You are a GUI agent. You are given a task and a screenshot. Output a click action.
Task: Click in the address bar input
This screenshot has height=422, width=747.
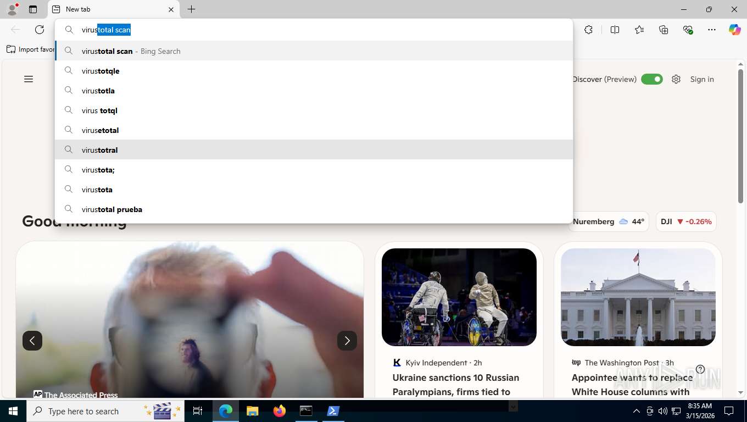pyautogui.click(x=314, y=30)
